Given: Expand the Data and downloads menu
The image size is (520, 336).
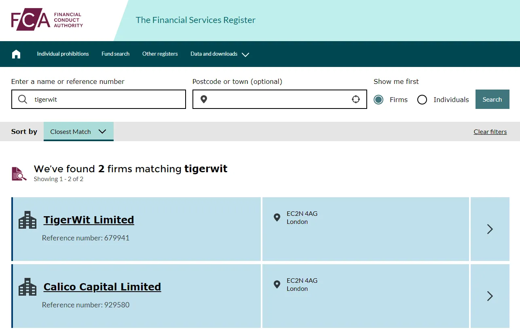Looking at the screenshot, I should click(x=220, y=54).
